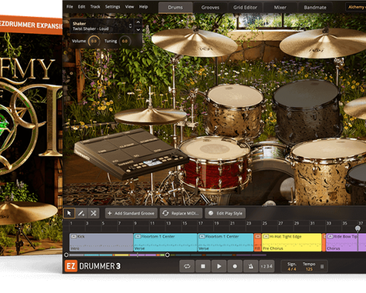Click the small icon right of Tempo

[x=322, y=267]
